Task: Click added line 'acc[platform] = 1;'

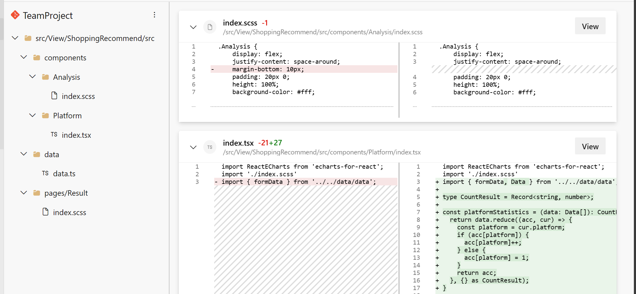Action: coord(496,258)
